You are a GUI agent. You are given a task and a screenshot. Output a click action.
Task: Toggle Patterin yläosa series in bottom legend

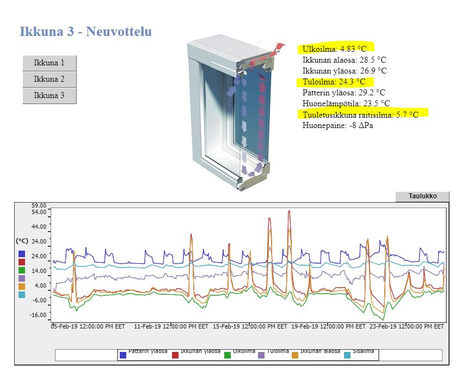coord(123,355)
